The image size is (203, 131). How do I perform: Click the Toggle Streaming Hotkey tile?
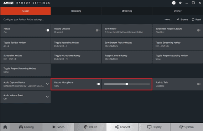pyautogui.click(x=178, y=44)
